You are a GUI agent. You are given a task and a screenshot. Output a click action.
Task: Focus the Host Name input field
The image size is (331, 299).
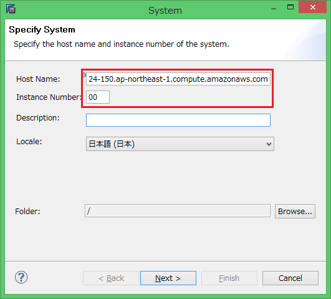[178, 79]
